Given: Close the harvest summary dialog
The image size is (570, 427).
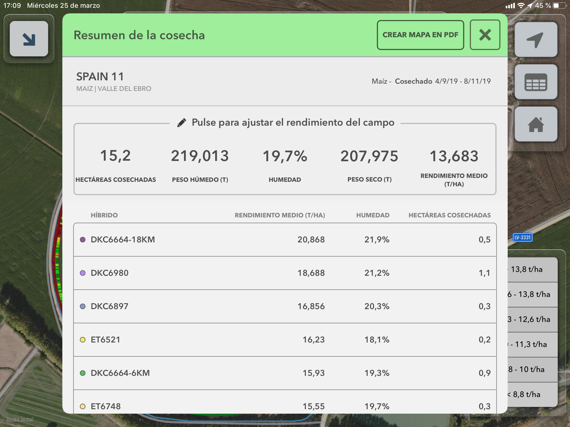Looking at the screenshot, I should (485, 35).
